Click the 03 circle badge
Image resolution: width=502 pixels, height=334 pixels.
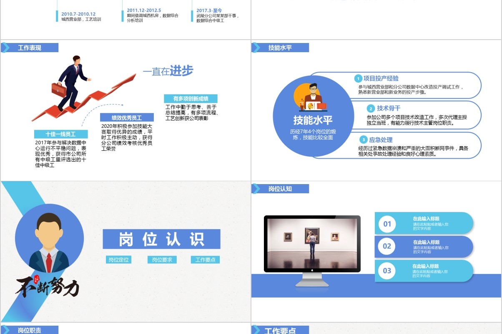pyautogui.click(x=387, y=271)
